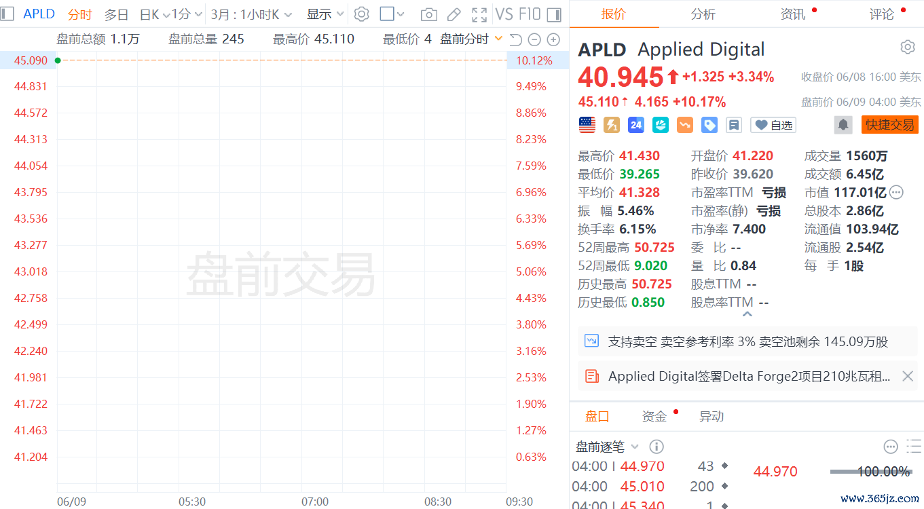
Task: Open the layout square dropdown
Action: click(392, 14)
